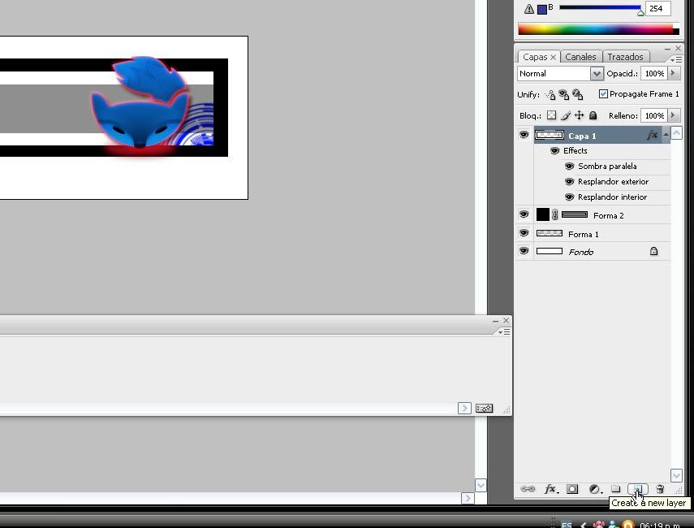
Task: Click layers list scroll down arrow
Action: (x=676, y=475)
